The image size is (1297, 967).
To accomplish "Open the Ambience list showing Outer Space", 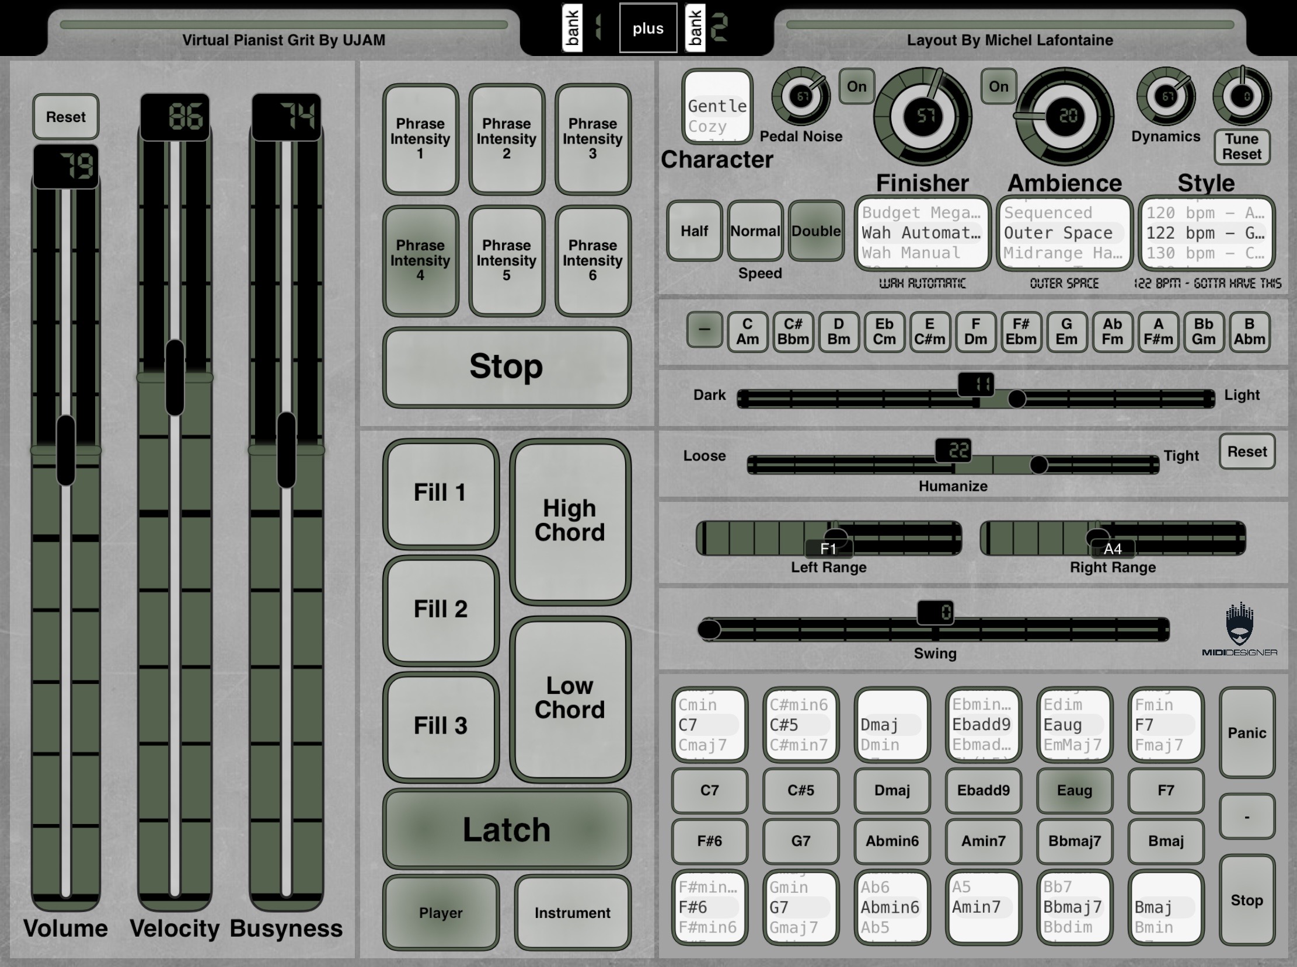I will pyautogui.click(x=1065, y=233).
